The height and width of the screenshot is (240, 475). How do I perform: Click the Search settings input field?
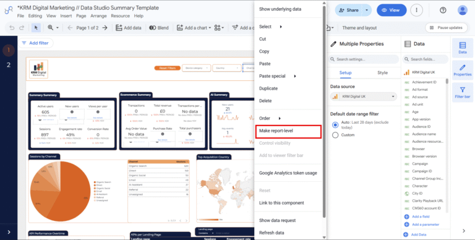pyautogui.click(x=364, y=59)
